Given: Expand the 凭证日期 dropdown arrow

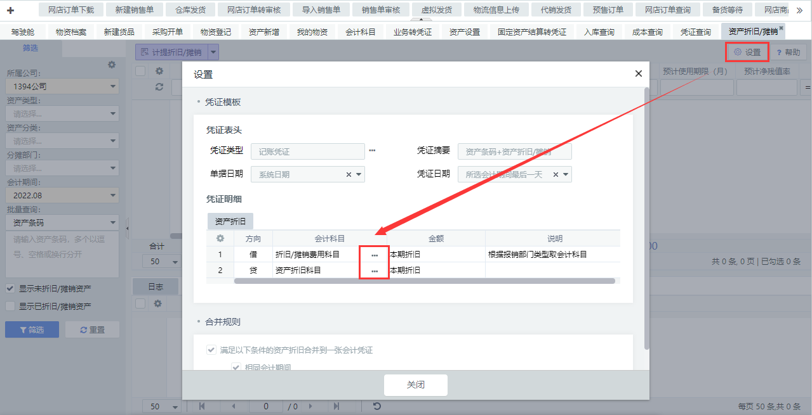Looking at the screenshot, I should pos(566,175).
